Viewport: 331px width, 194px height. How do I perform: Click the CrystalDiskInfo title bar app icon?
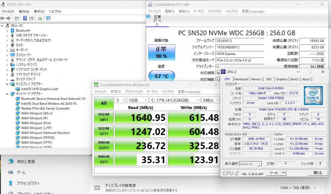coord(150,4)
